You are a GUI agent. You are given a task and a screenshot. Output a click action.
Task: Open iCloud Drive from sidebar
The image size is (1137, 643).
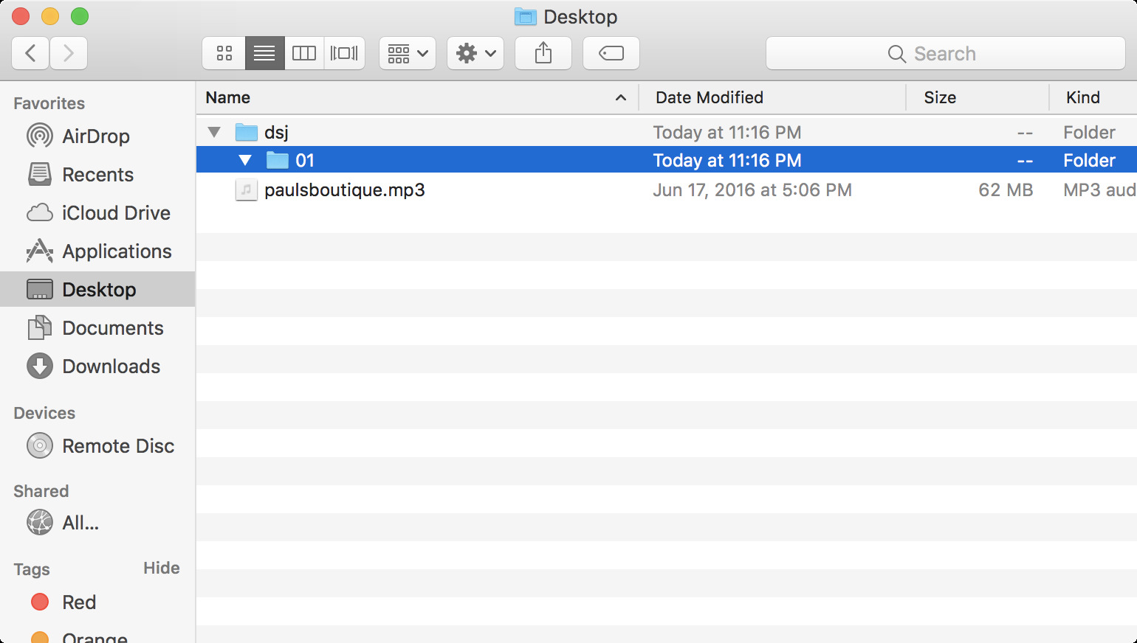coord(116,213)
